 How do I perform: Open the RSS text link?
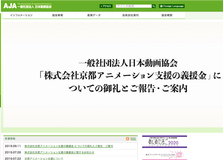133,139
